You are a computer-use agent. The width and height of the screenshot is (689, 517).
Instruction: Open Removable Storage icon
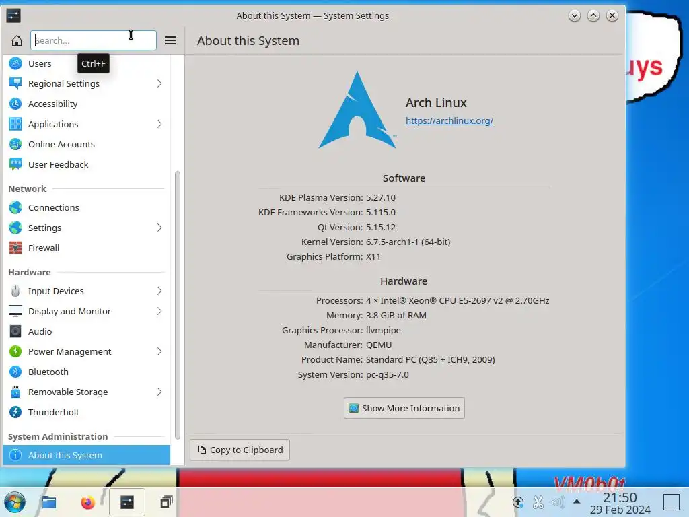pos(15,392)
